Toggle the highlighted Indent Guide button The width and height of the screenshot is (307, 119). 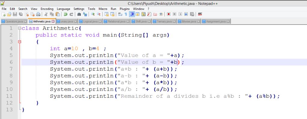click(x=132, y=14)
